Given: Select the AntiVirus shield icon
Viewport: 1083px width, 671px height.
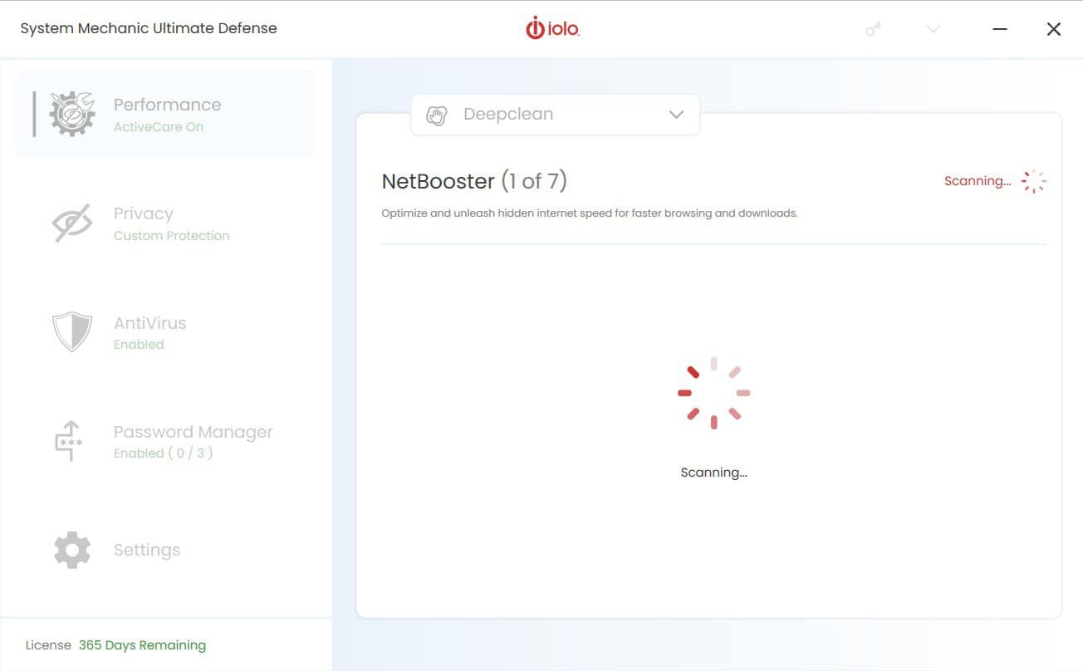Looking at the screenshot, I should 72,332.
